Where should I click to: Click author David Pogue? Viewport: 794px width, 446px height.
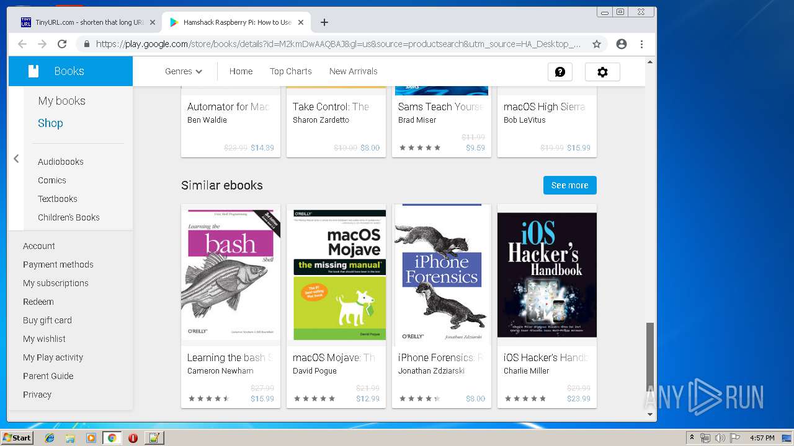pyautogui.click(x=314, y=371)
